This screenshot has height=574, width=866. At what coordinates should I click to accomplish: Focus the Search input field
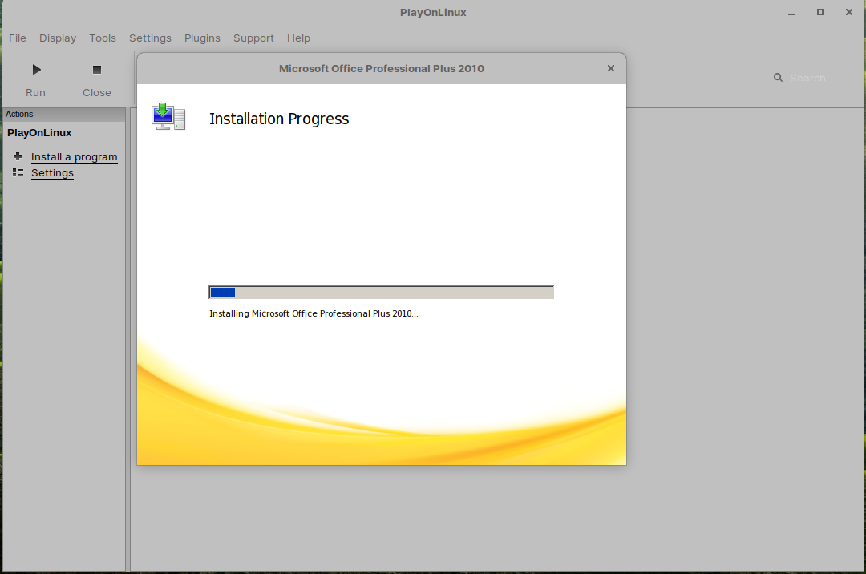[807, 79]
